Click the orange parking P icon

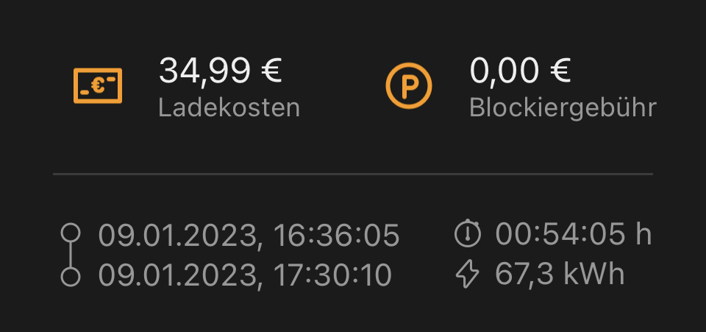pos(409,85)
